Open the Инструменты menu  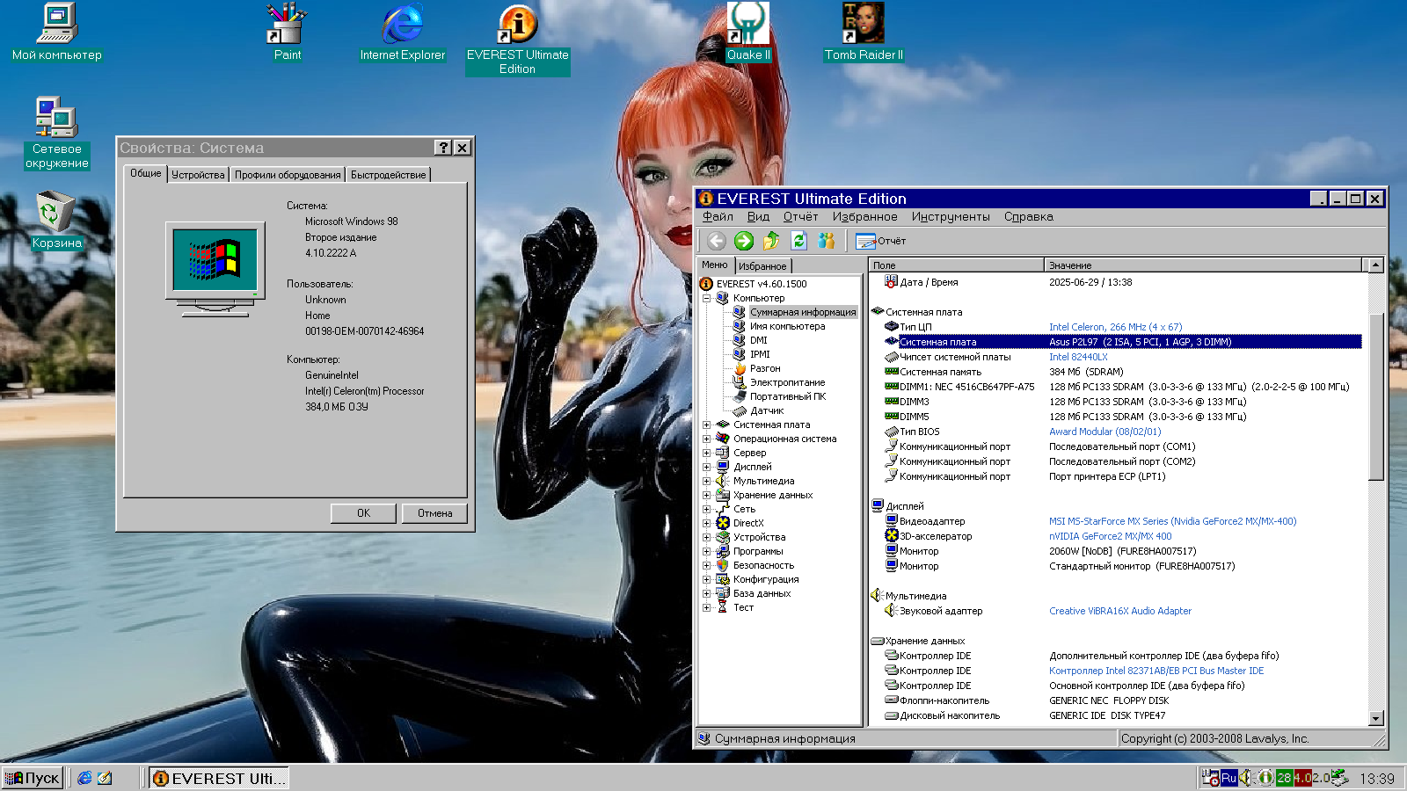point(950,217)
